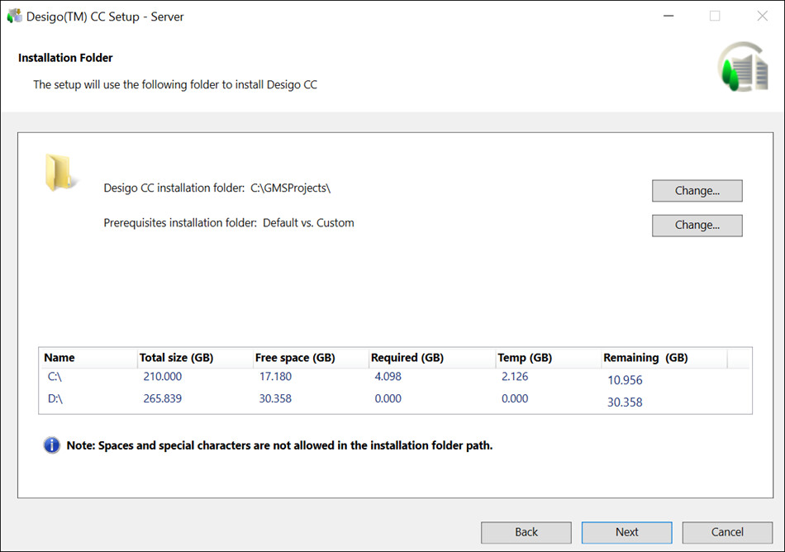Click the Name column header
This screenshot has width=785, height=552.
pos(59,358)
